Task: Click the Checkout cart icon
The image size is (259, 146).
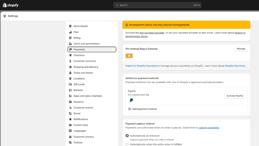Action: coord(70,55)
